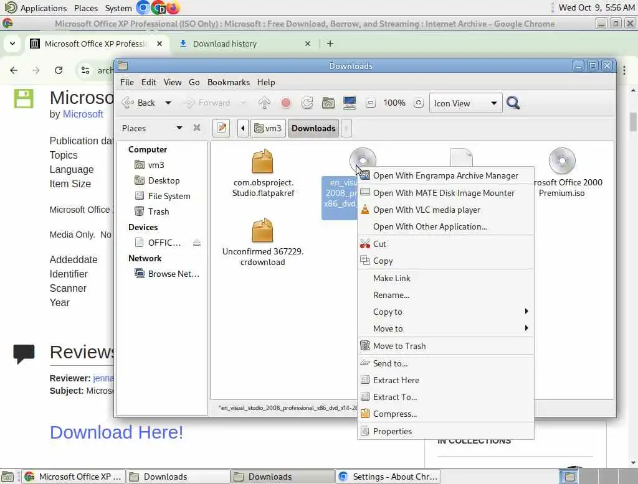638x484 pixels.
Task: Select Copy from the context menu
Action: click(446, 261)
